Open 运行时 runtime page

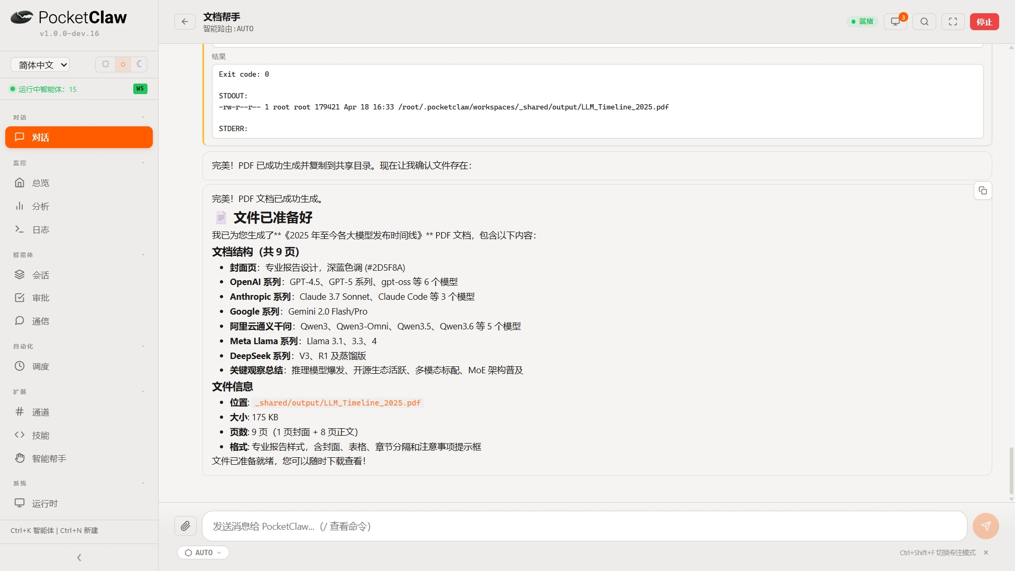pyautogui.click(x=79, y=503)
